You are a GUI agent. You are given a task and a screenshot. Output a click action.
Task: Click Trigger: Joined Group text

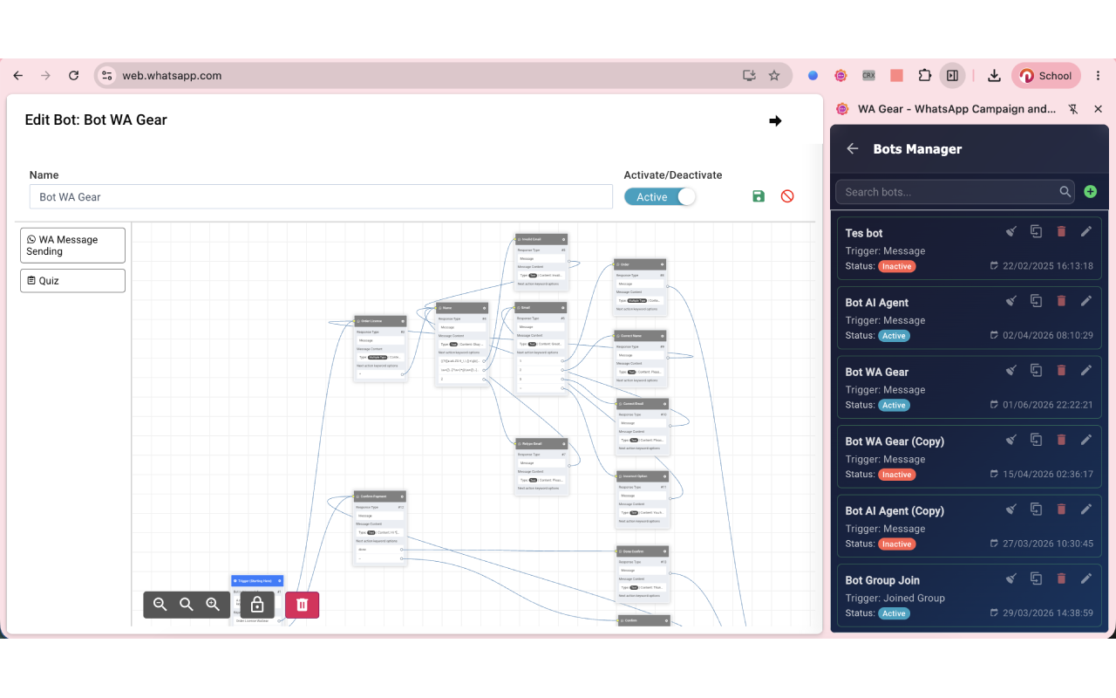(x=895, y=598)
